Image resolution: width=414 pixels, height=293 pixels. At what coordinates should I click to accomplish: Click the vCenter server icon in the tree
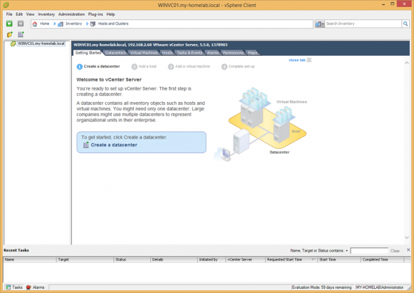coord(12,44)
